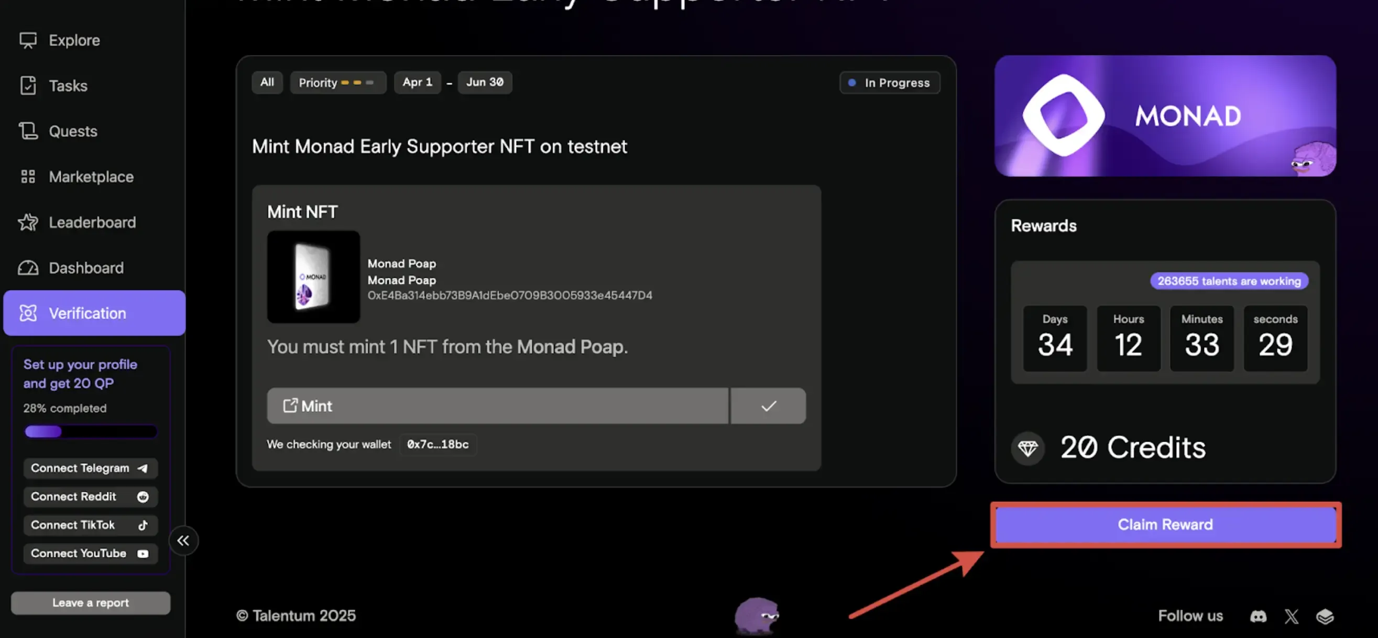Collapse the sidebar with double-chevron
1378x638 pixels.
[x=183, y=540]
